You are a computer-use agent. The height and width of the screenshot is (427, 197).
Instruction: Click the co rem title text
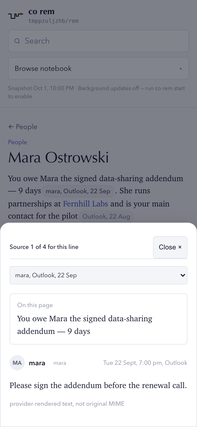[41, 12]
